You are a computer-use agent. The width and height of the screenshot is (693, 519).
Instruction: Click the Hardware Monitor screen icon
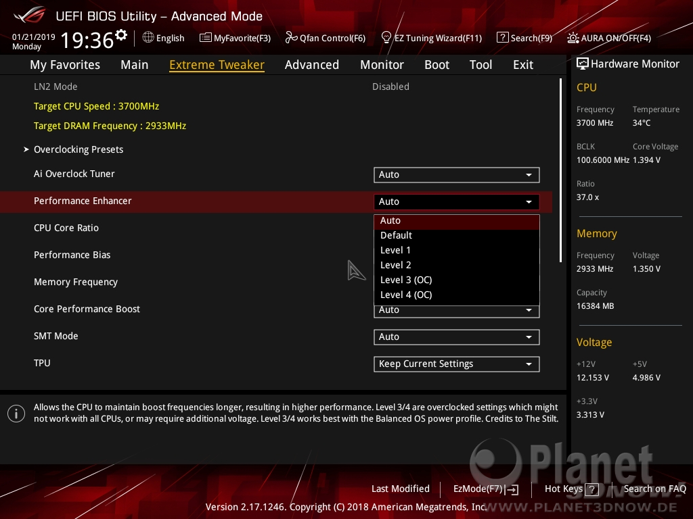tap(583, 64)
